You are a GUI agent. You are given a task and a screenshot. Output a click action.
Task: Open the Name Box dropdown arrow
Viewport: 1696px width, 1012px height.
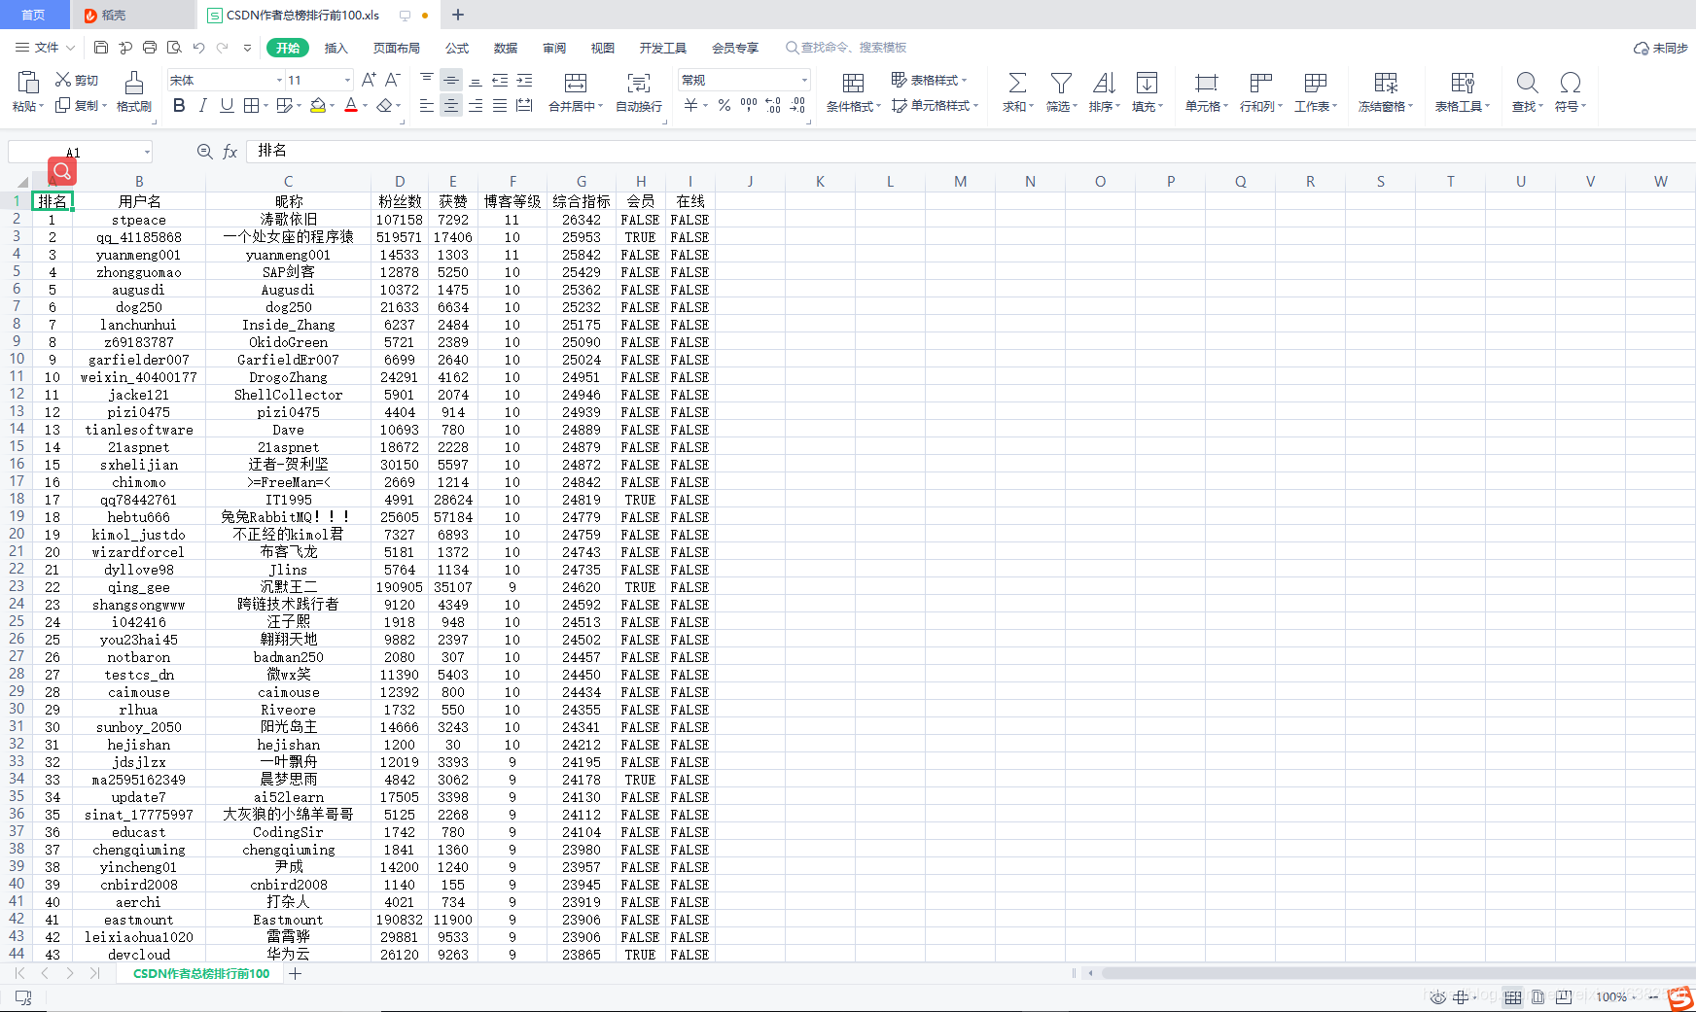point(147,152)
